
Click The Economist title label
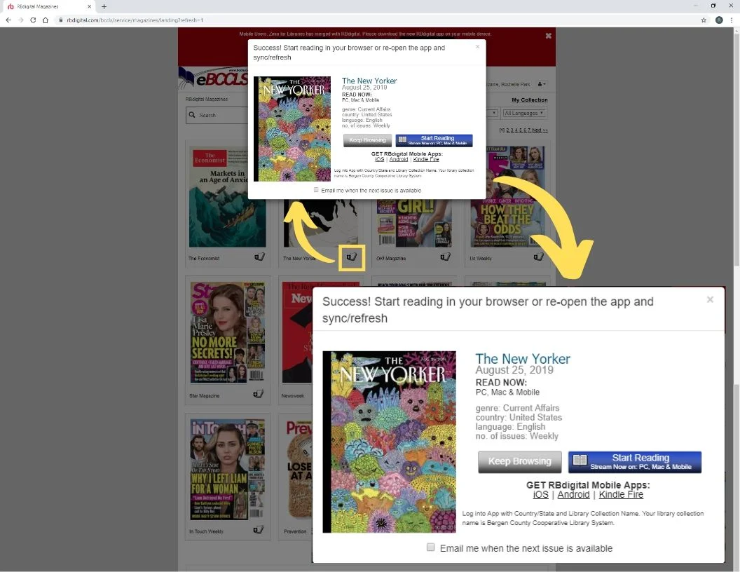(x=204, y=259)
